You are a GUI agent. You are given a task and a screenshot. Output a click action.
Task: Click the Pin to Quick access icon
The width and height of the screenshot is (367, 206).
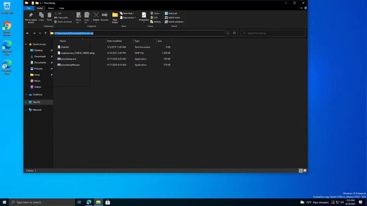click(30, 15)
